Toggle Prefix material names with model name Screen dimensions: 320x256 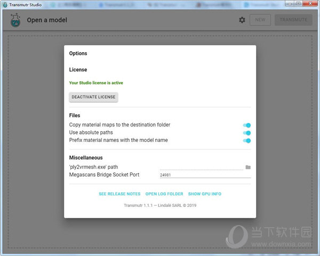(x=247, y=141)
